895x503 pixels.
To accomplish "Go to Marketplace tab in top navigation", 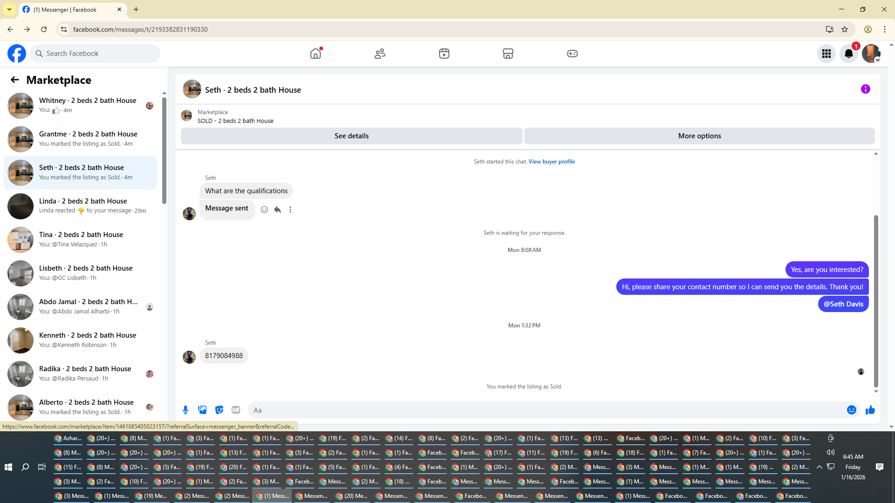I will (508, 54).
